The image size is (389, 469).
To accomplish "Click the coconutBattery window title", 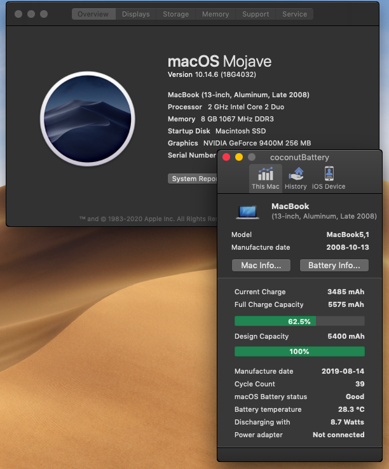I will 299,158.
